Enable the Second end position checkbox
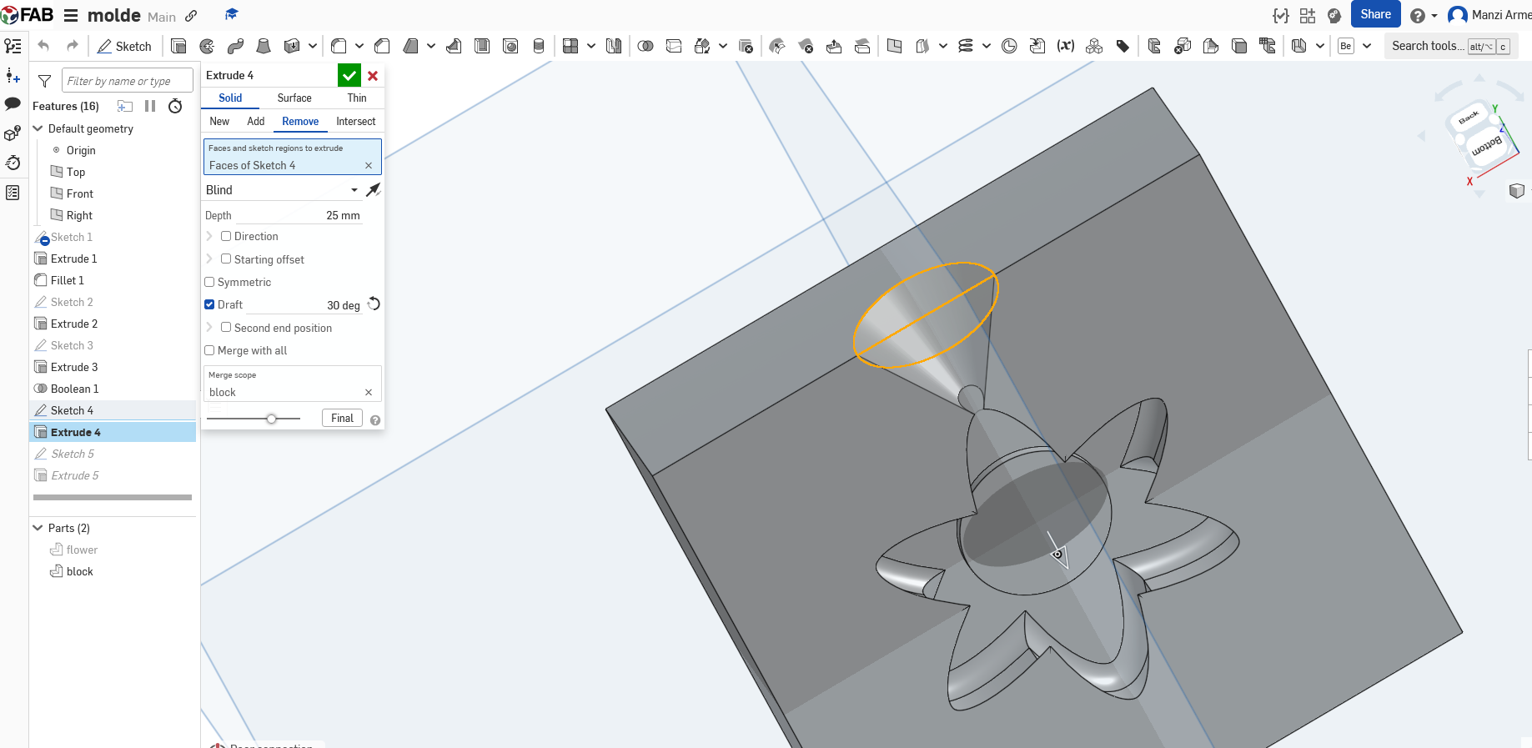 (x=226, y=327)
